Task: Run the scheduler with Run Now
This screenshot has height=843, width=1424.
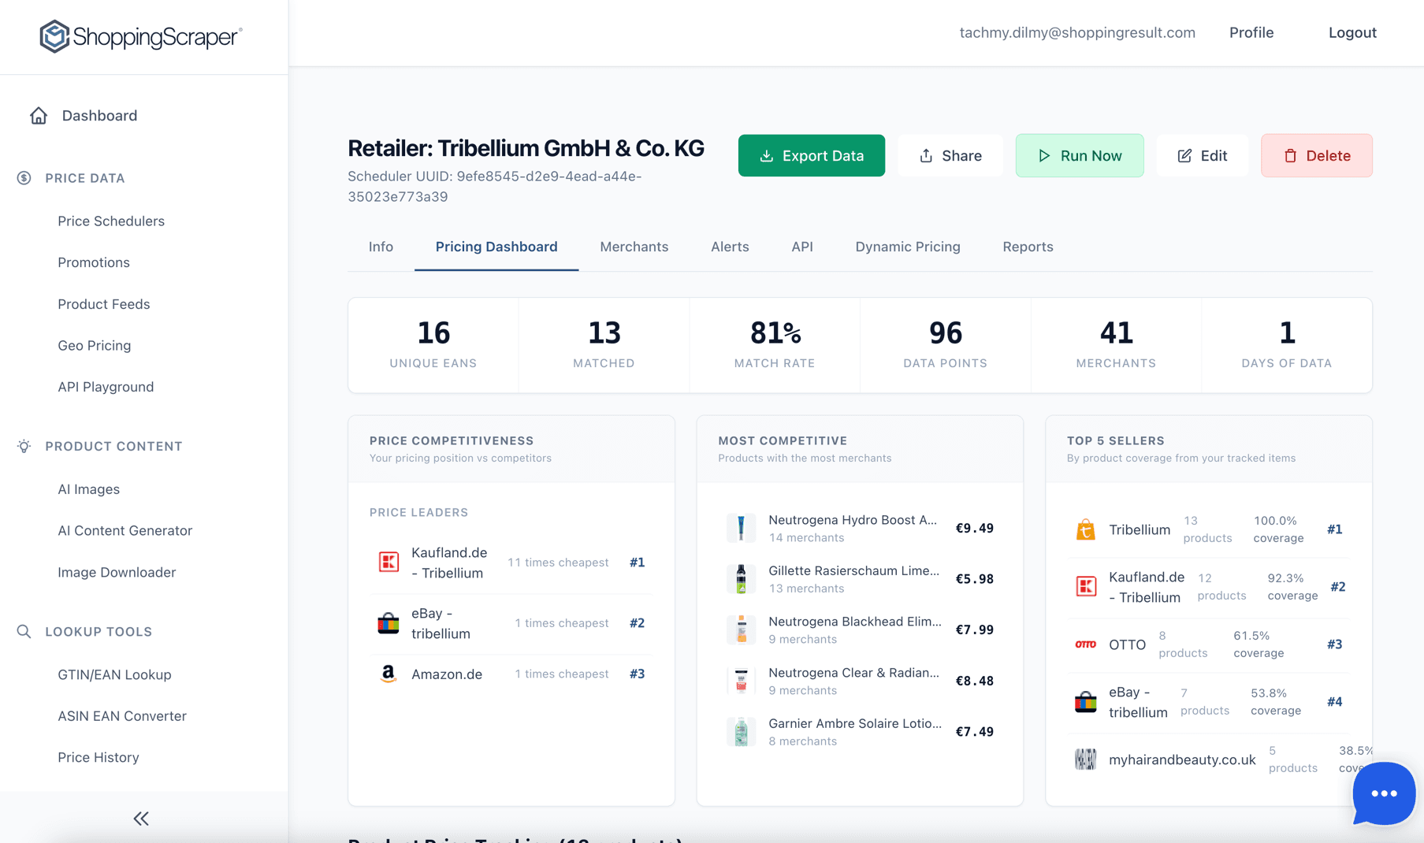Action: 1080,155
